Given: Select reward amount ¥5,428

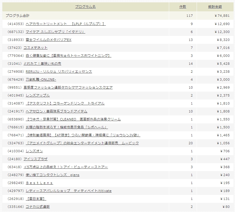Looking at the screenshot, I should pyautogui.click(x=223, y=64).
